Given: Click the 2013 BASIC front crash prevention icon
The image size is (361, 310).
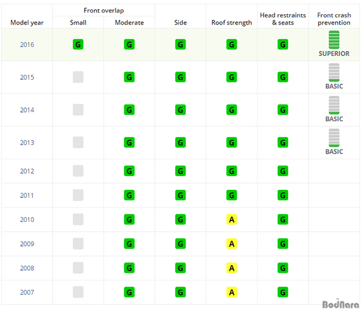Looking at the screenshot, I should (334, 138).
